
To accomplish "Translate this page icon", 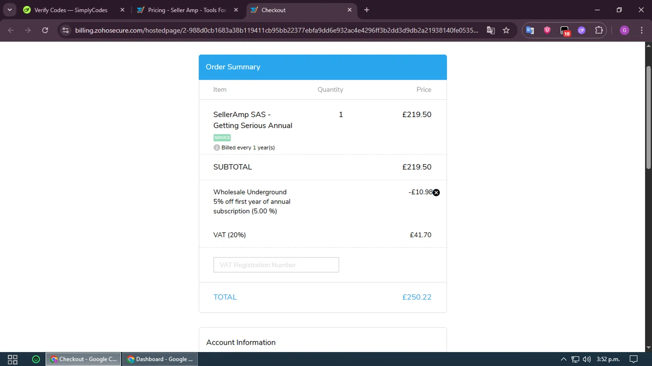I will (x=491, y=30).
